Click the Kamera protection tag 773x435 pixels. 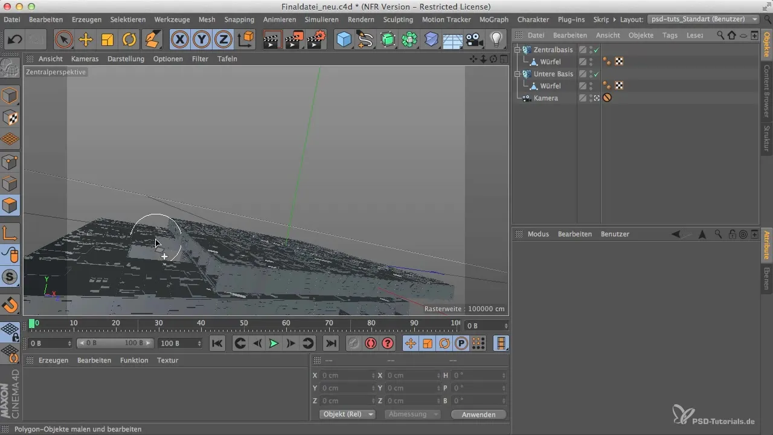click(607, 98)
